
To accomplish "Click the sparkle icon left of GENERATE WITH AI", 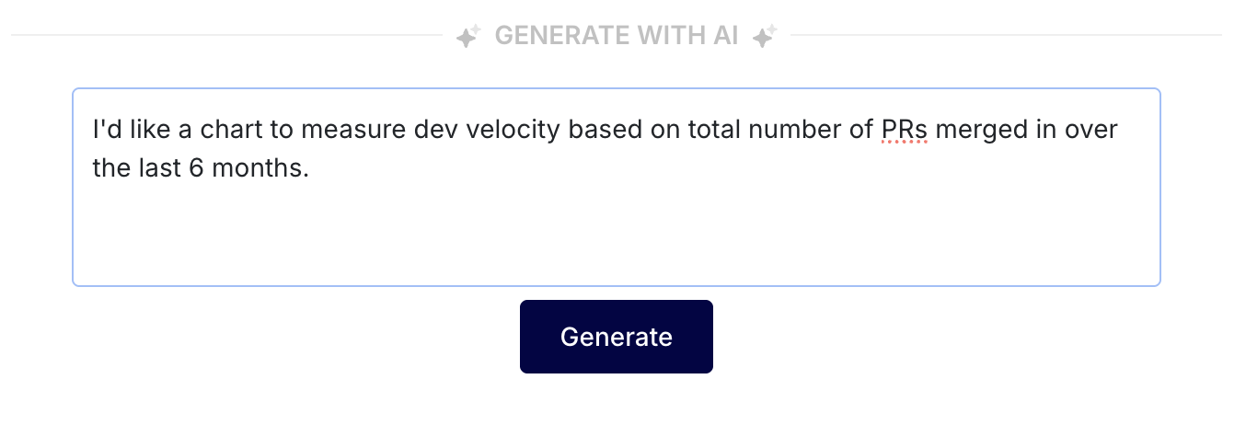I will pos(468,37).
